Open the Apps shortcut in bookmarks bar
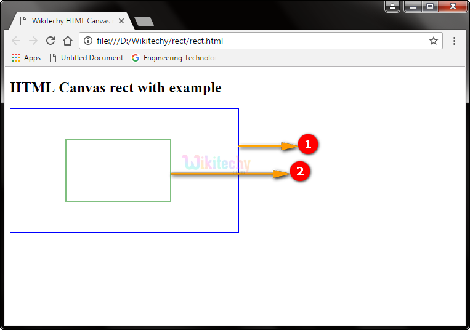 point(26,58)
